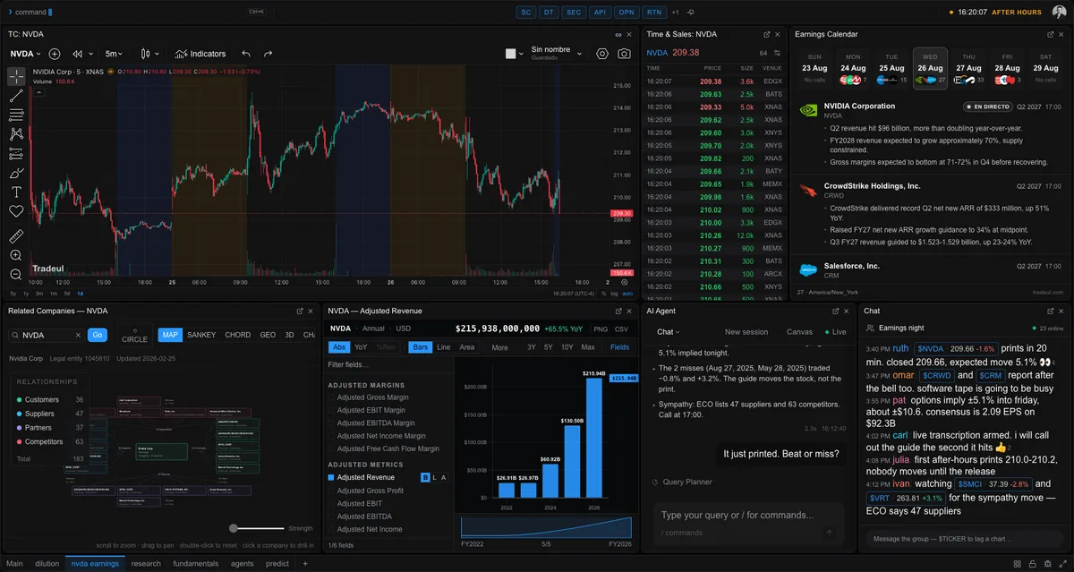Select the trend line drawing tool
1074x572 pixels.
pos(16,95)
